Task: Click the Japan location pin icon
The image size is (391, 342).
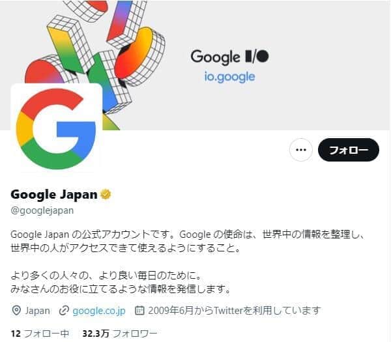Action: [x=16, y=311]
